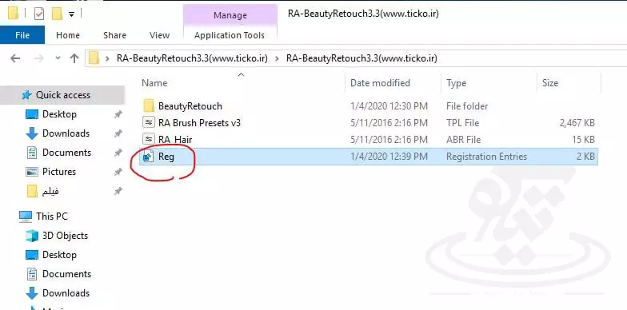Click the 2,467 KB size cell
The image size is (627, 310).
tap(577, 123)
